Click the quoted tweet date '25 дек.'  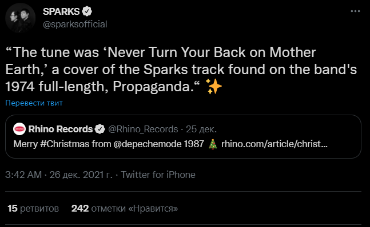[x=201, y=129]
